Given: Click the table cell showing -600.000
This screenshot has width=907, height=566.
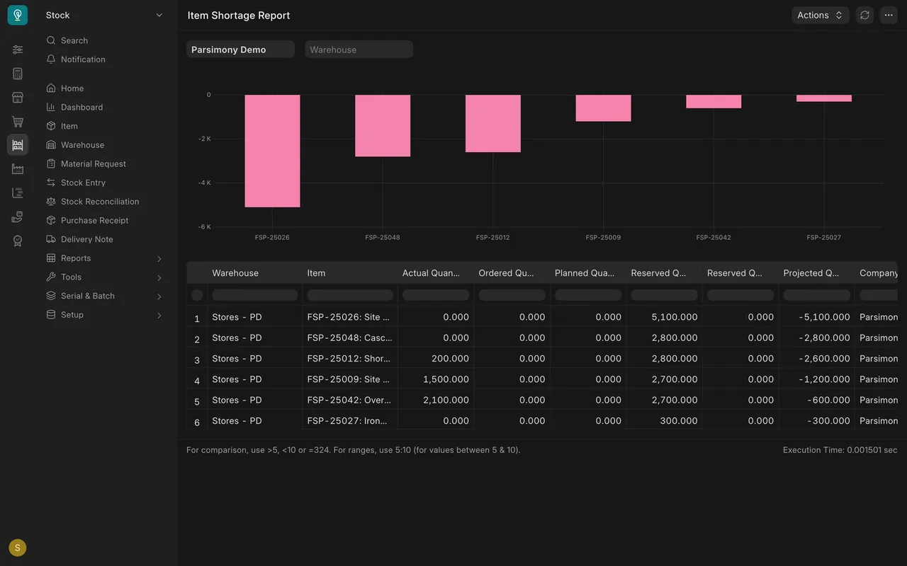Looking at the screenshot, I should pos(817,400).
